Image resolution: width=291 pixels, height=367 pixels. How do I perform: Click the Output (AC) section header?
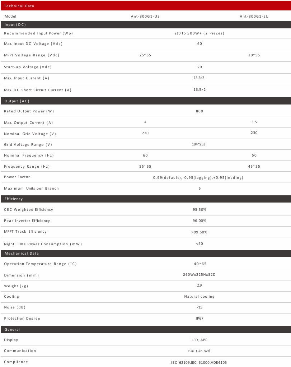pos(17,101)
